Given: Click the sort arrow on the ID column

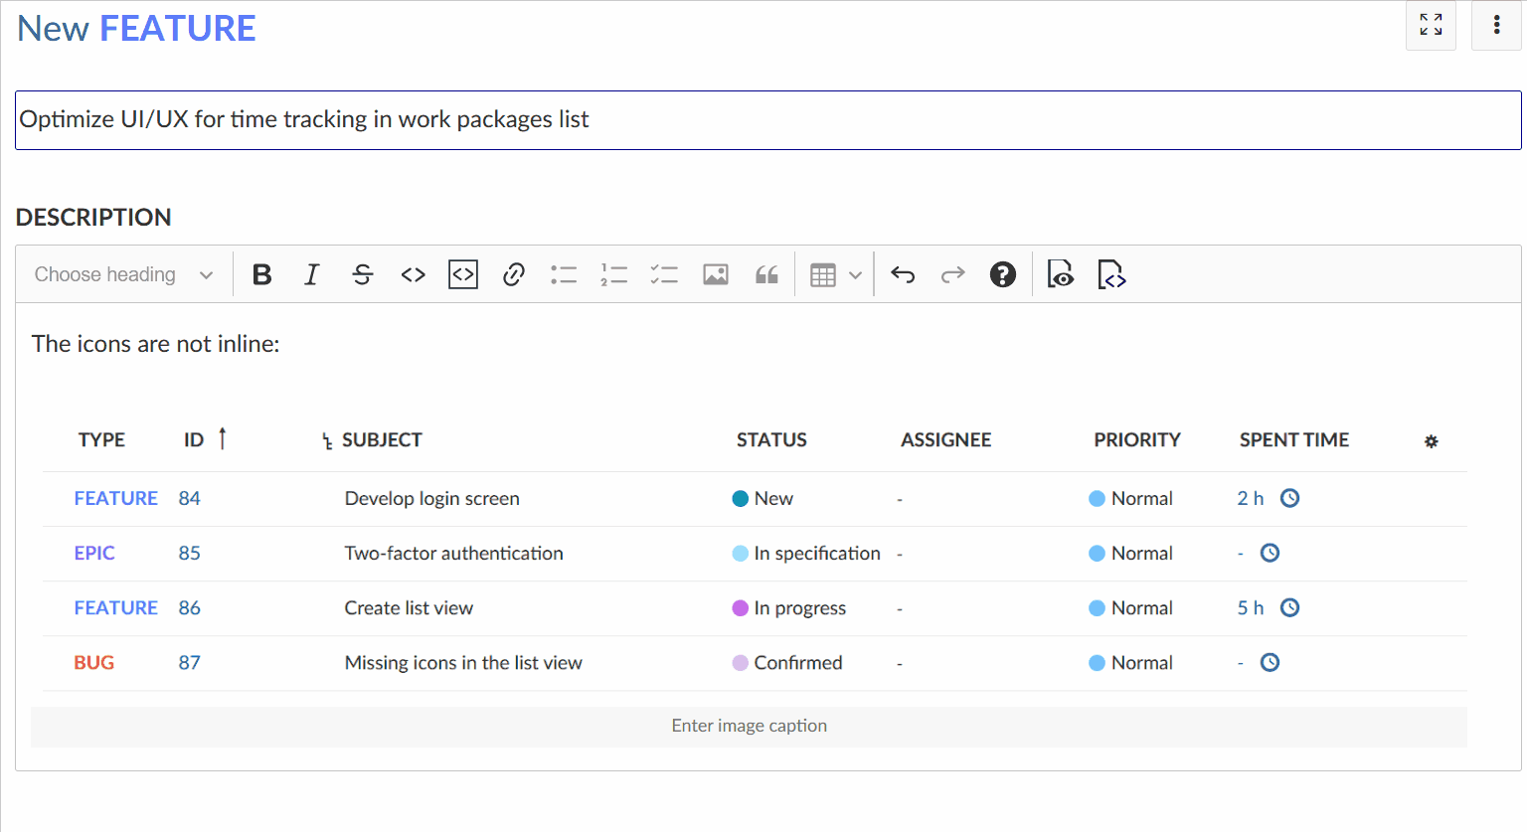Looking at the screenshot, I should (x=223, y=438).
